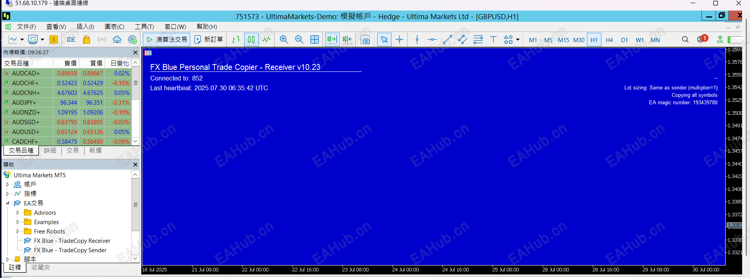Image resolution: width=750 pixels, height=278 pixels.
Task: Expand the Free Robots folder
Action: point(18,231)
